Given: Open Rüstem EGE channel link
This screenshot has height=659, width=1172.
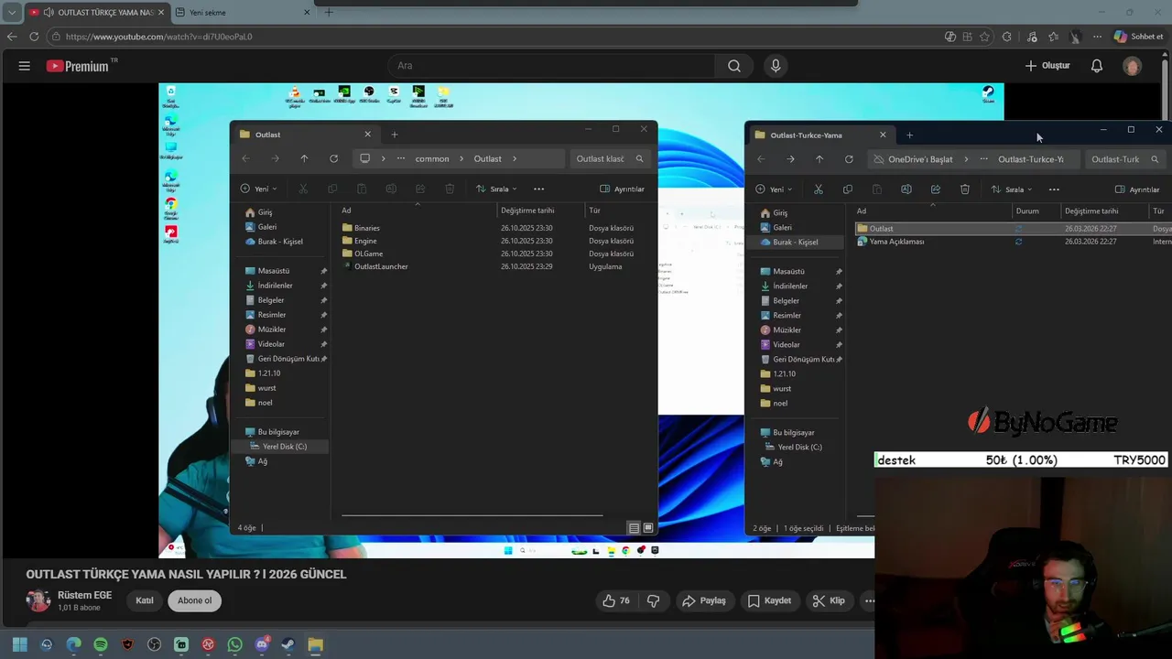Looking at the screenshot, I should pos(84,595).
